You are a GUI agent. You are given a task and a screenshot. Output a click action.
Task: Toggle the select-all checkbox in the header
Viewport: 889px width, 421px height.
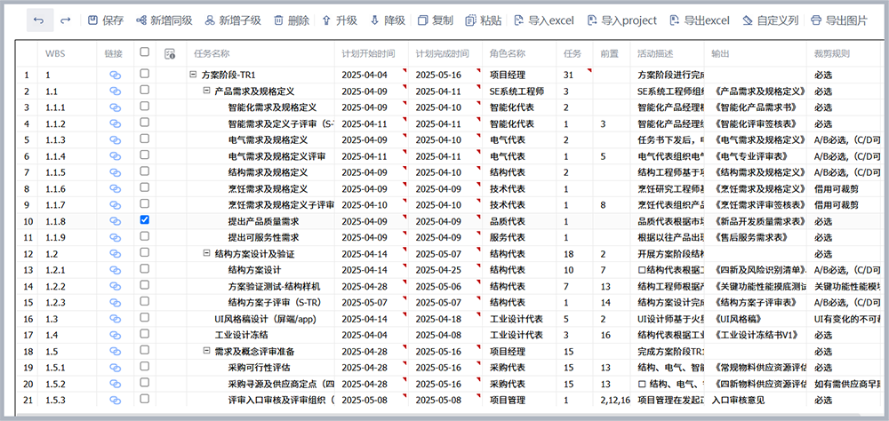click(145, 52)
